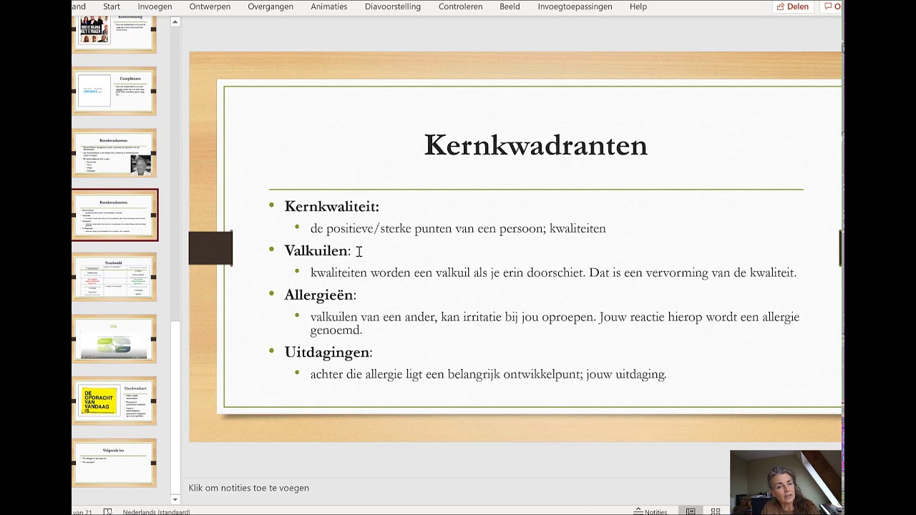Click the slide title 'Kernkwadranten'
The image size is (916, 515).
(x=535, y=145)
